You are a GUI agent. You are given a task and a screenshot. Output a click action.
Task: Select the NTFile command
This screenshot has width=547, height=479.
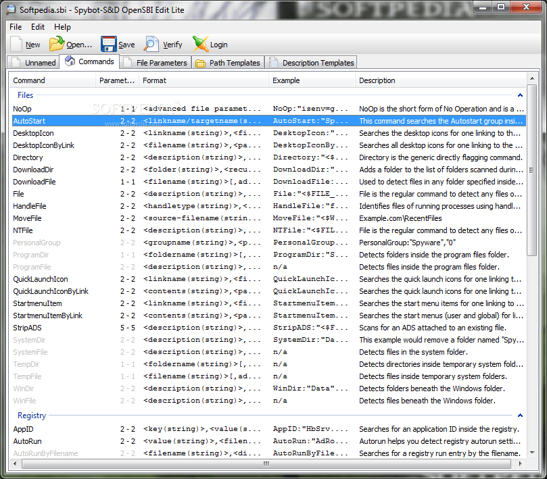(268, 230)
